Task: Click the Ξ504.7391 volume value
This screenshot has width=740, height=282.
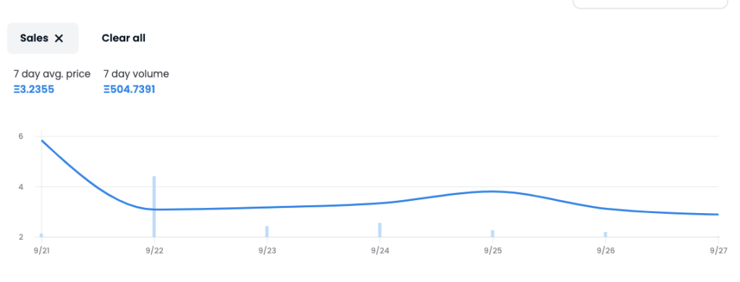Action: 130,89
